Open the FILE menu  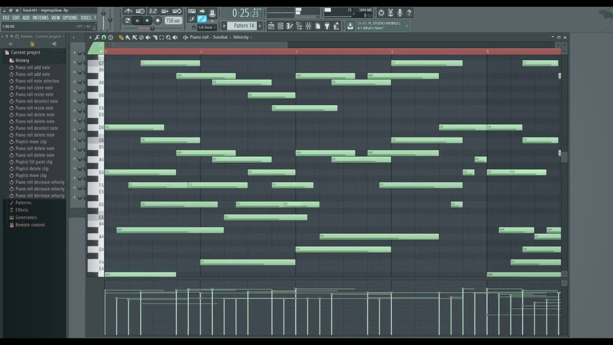pos(6,18)
